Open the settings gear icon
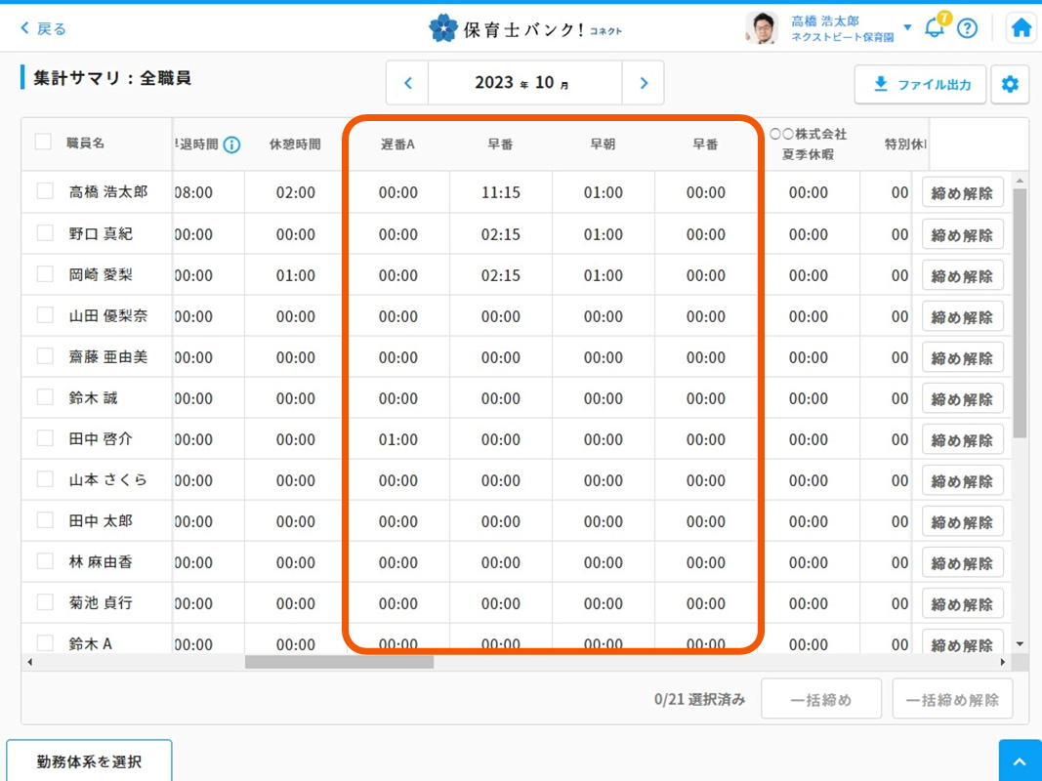The image size is (1042, 781). 1010,85
